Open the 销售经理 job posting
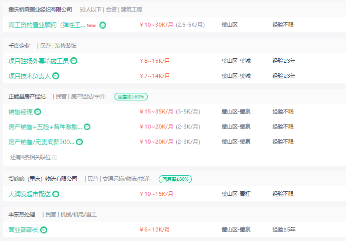346x241 pixels. [x=21, y=111]
